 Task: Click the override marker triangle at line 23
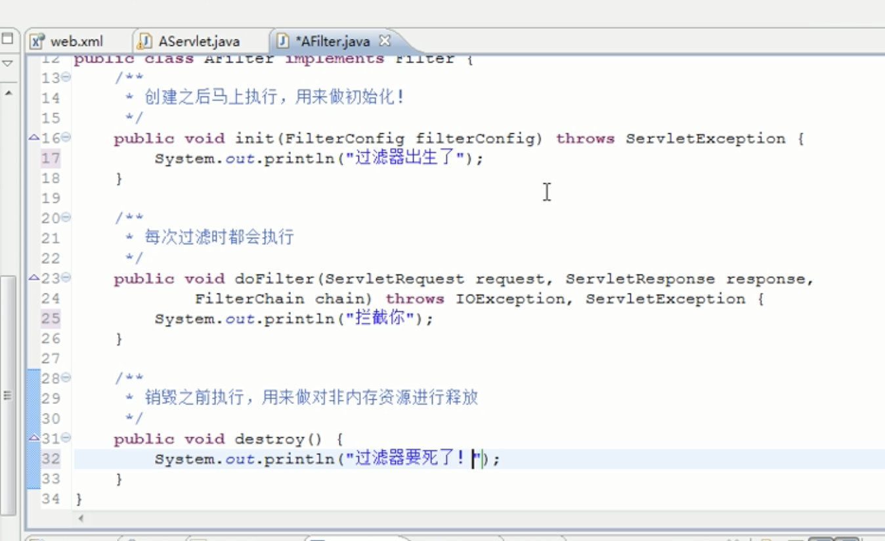[34, 278]
